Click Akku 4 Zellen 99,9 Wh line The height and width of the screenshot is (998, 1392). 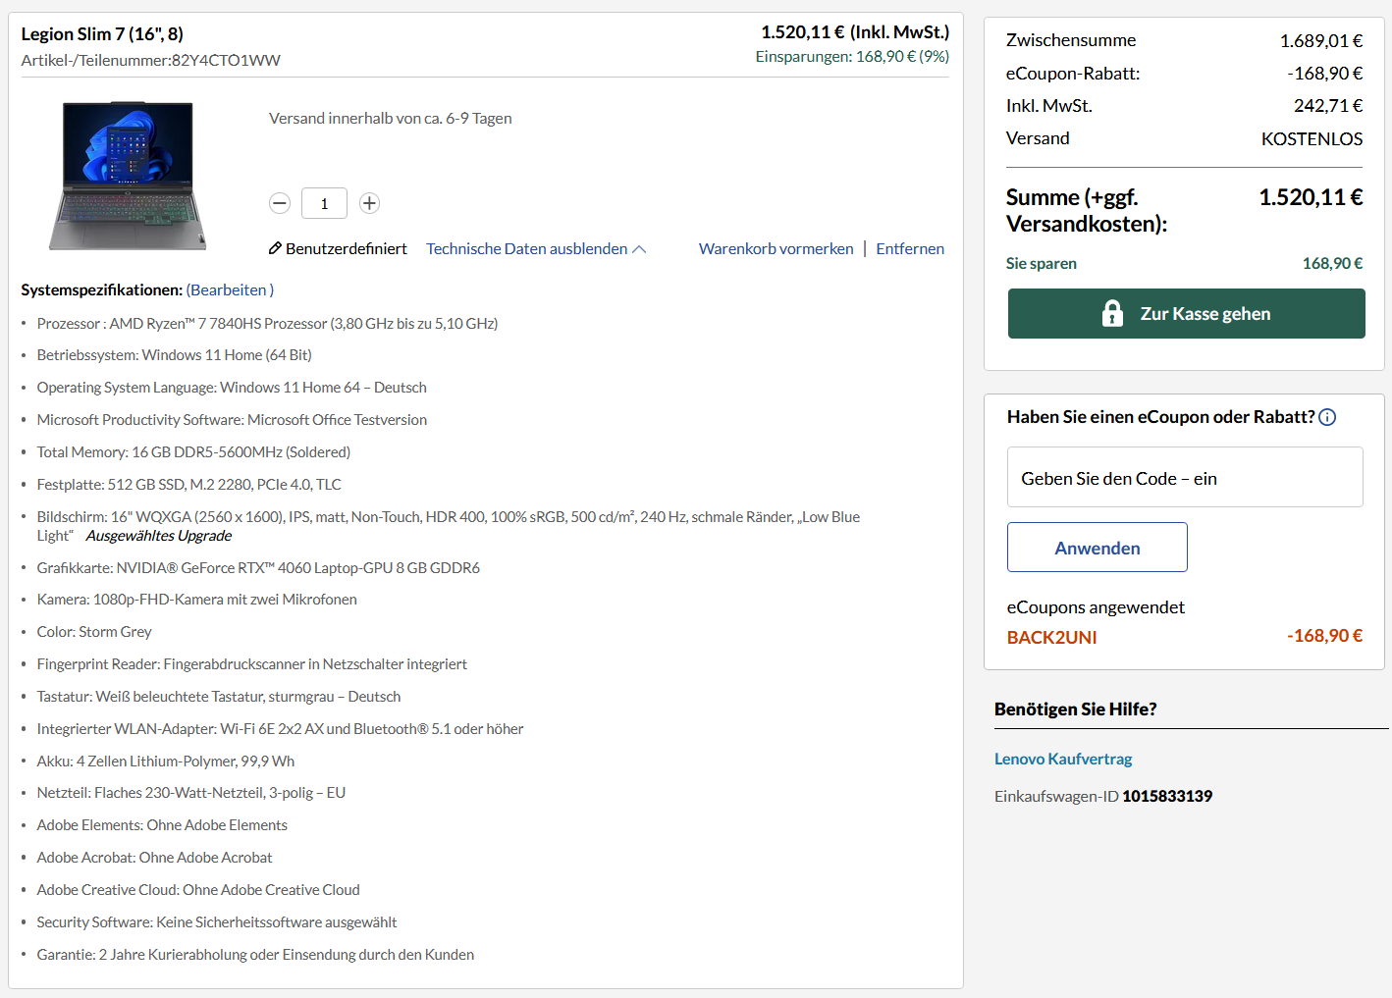(165, 761)
